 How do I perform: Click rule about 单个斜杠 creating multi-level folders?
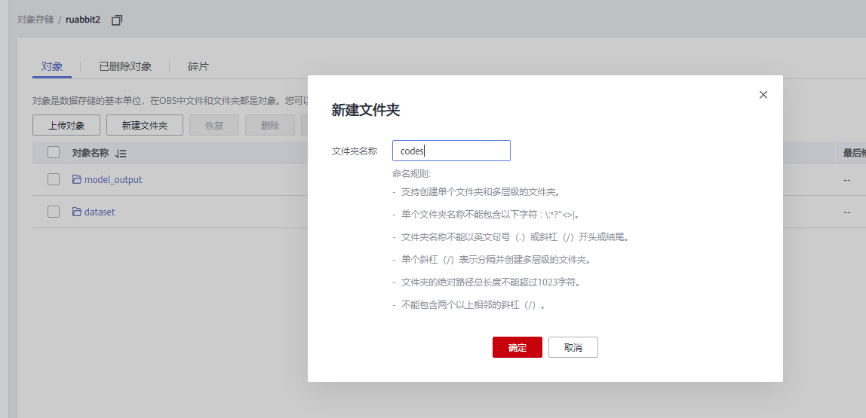pos(496,259)
